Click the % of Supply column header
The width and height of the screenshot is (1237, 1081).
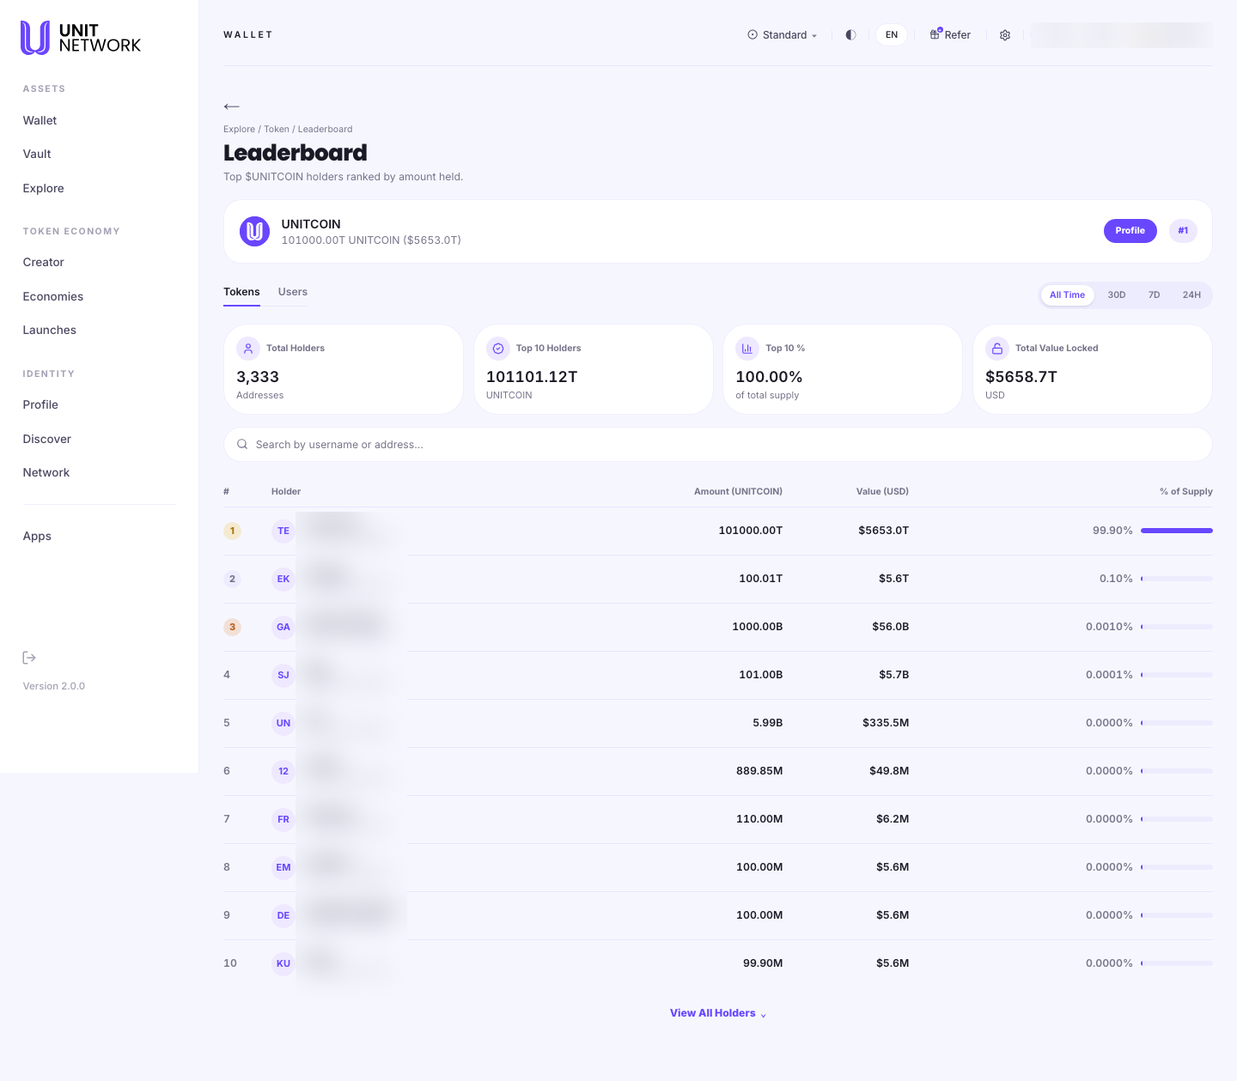click(1185, 492)
